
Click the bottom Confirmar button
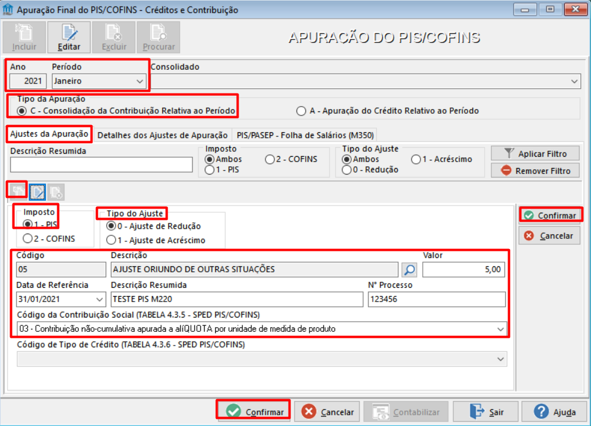click(253, 412)
